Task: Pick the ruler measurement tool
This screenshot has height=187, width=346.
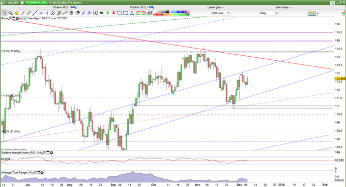Action: click(28, 13)
